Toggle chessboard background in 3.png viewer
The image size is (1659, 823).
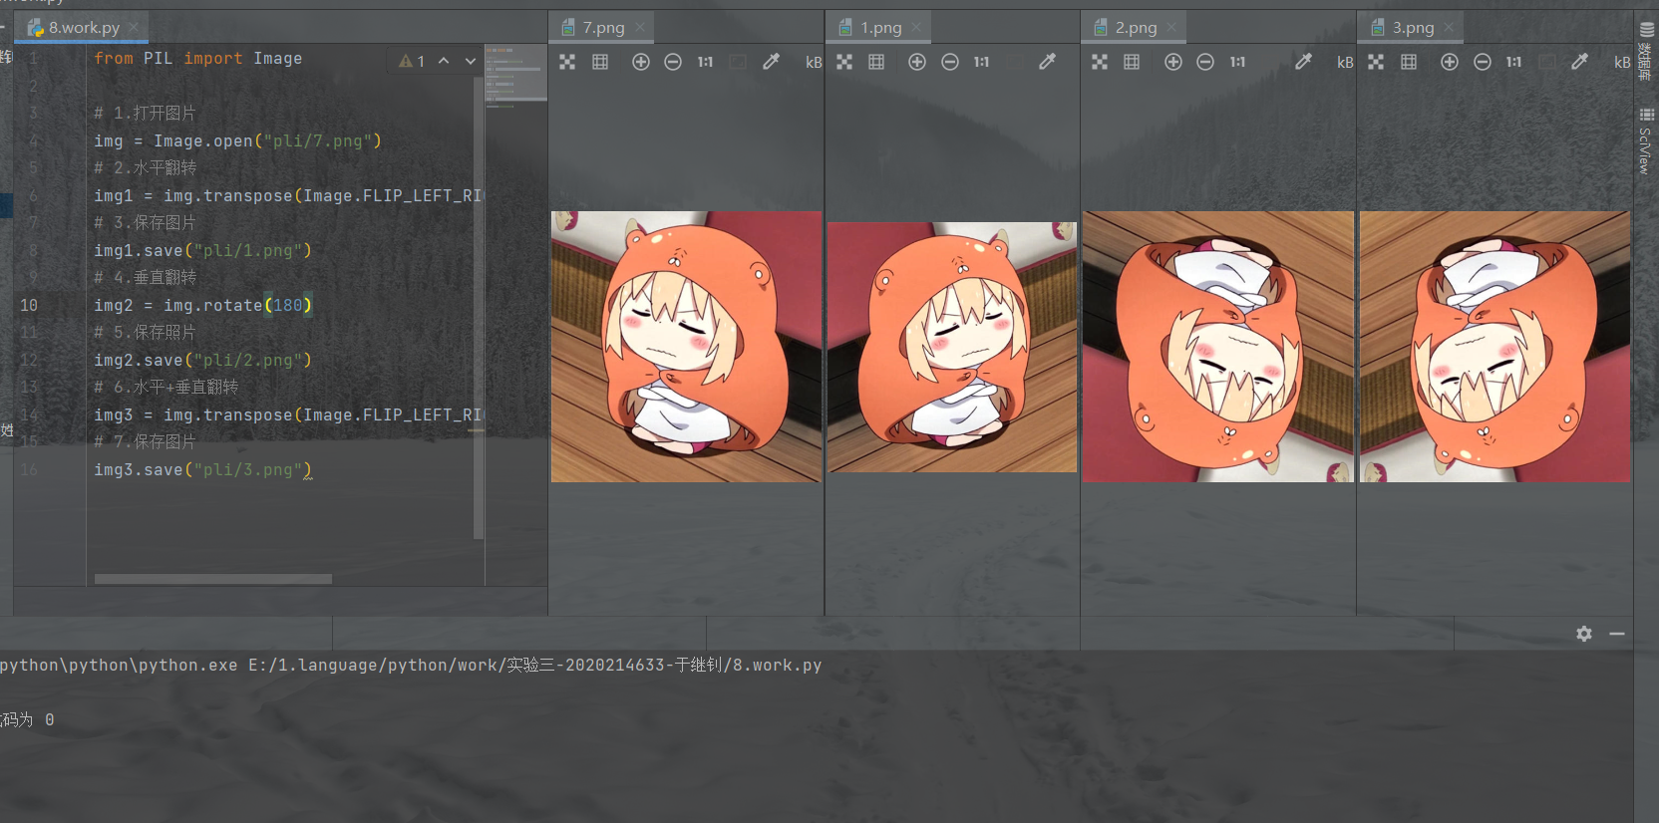click(1376, 62)
